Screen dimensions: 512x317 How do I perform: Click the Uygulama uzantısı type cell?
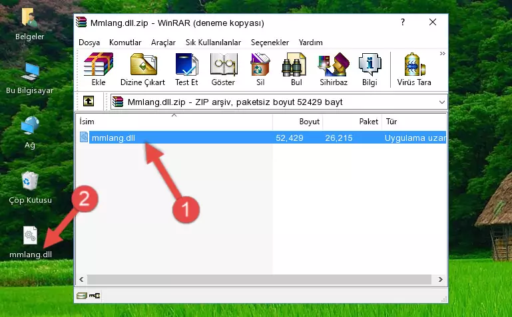[415, 138]
